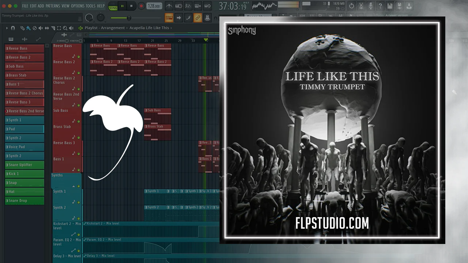The width and height of the screenshot is (468, 263).
Task: Toggle the Z-CROSS checkbox
Action: point(67,41)
